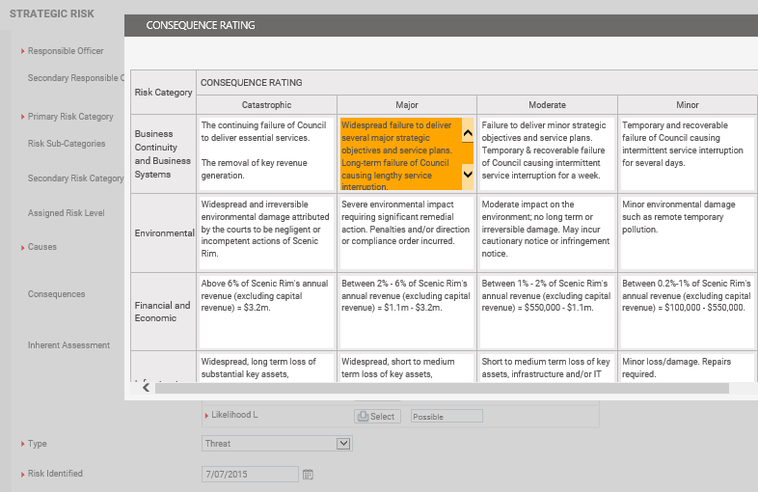Click the Likelihood L label
Viewport: 758px width, 492px height.
pos(234,415)
